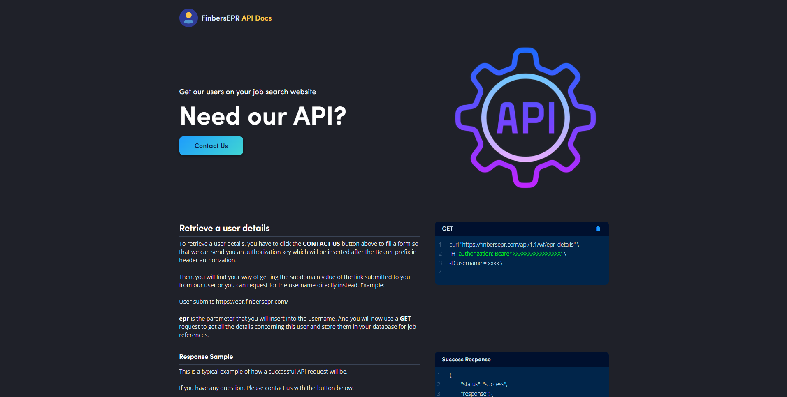Click the Response Sample heading

pyautogui.click(x=206, y=356)
